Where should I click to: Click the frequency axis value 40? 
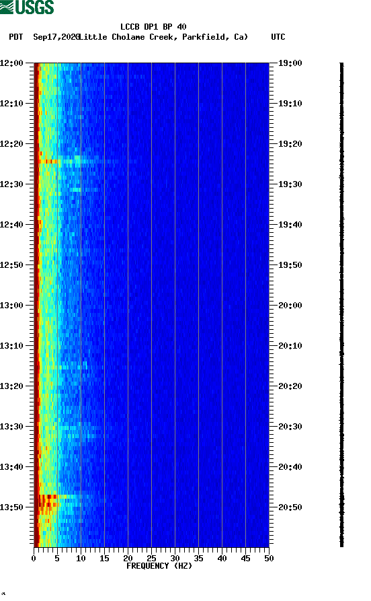[x=222, y=559]
